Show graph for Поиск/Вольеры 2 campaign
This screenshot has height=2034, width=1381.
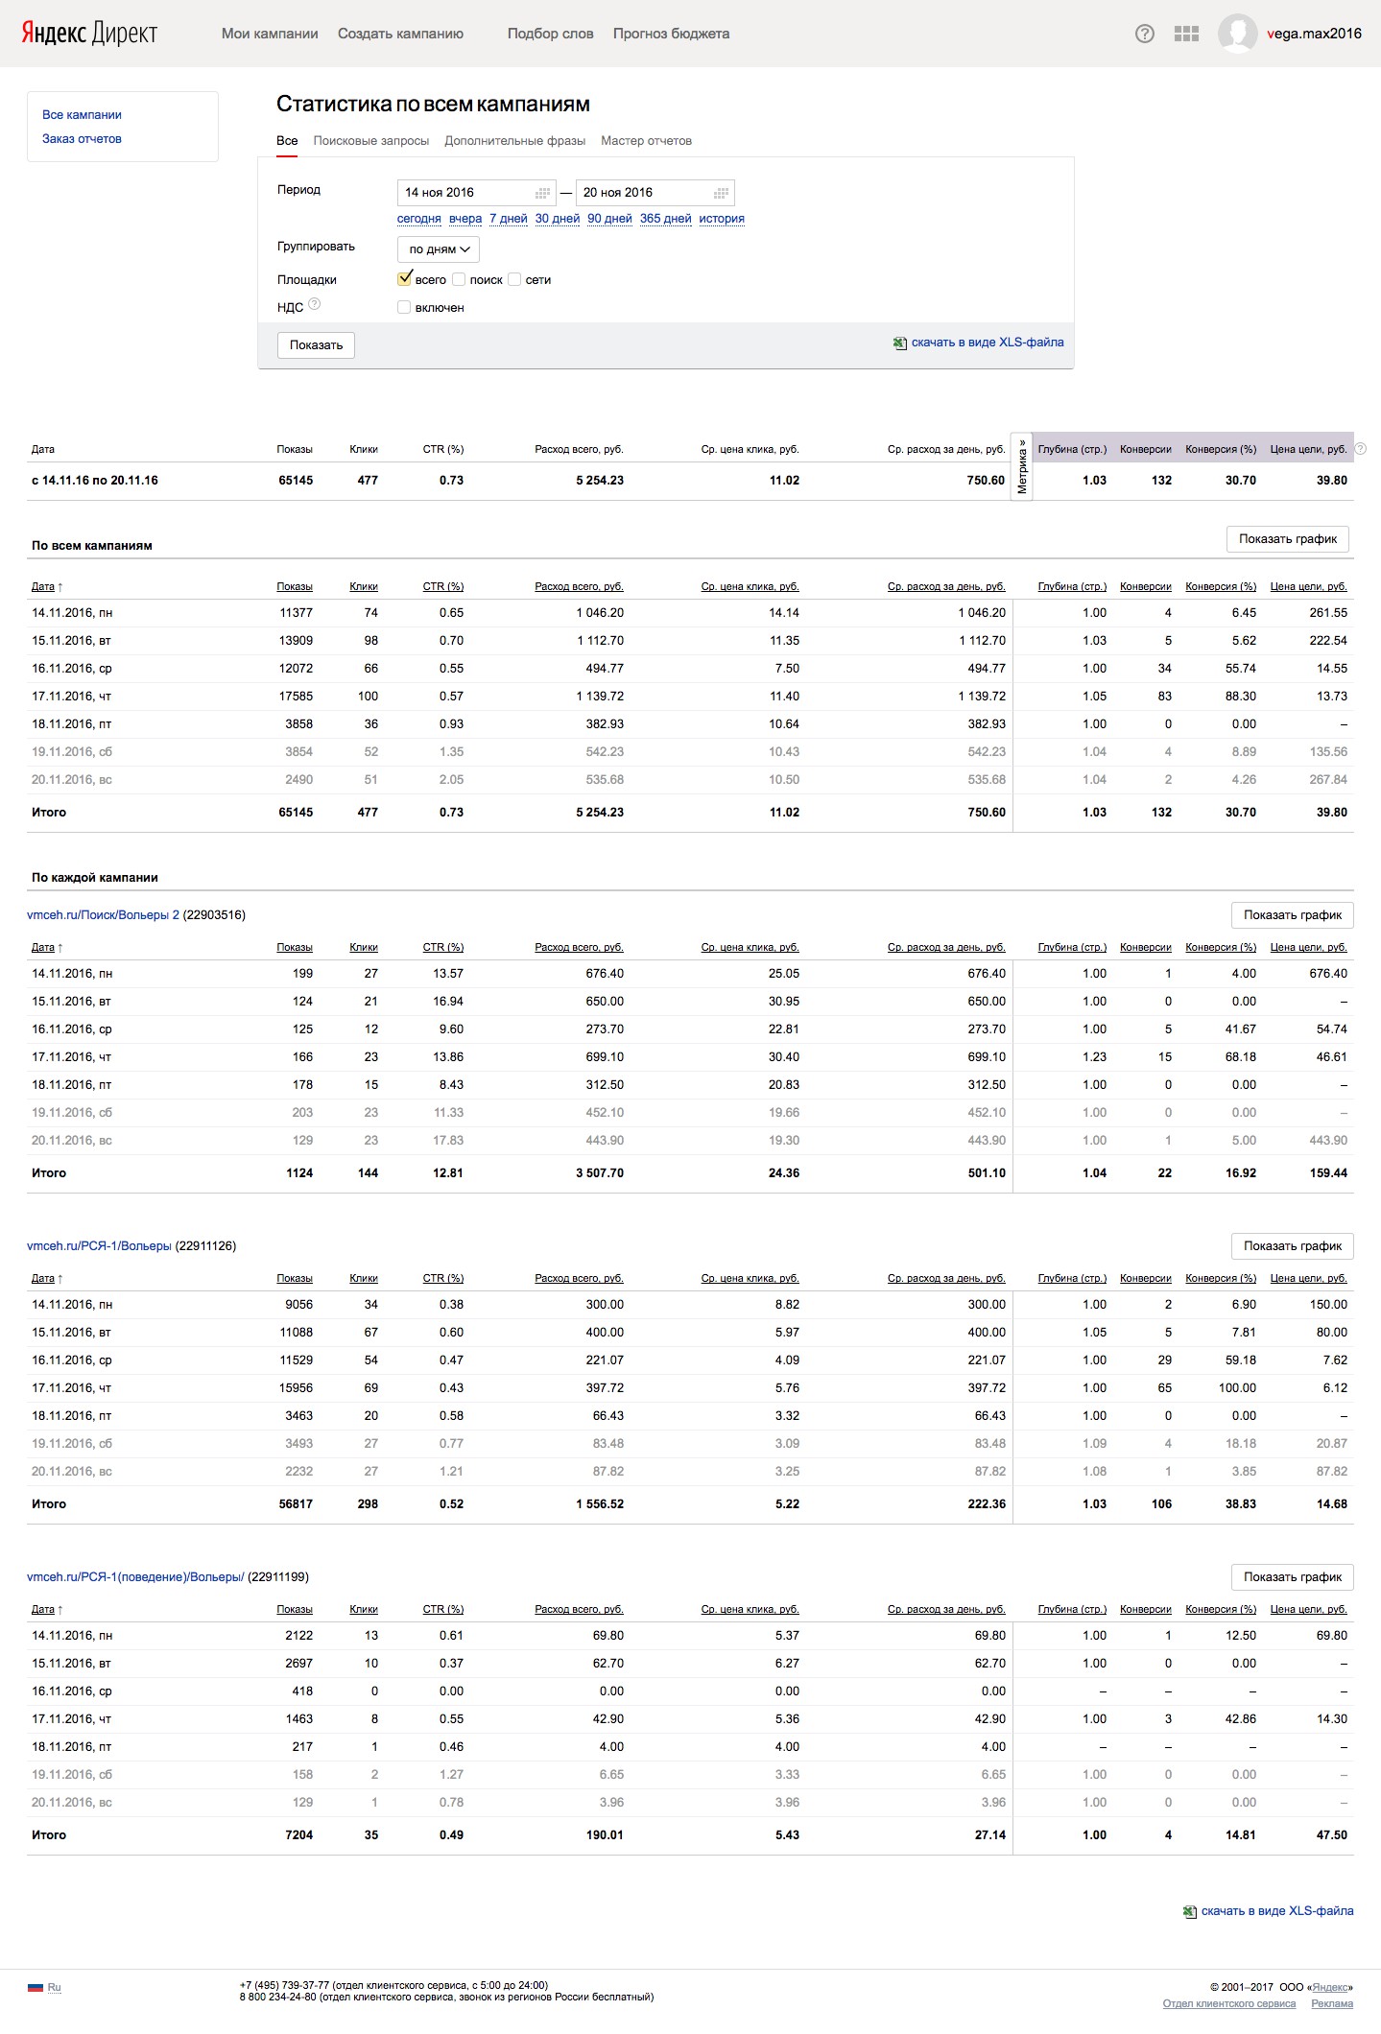1293,915
